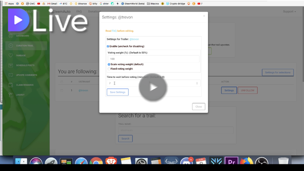Open FAQ in the top navigation
The height and width of the screenshot is (171, 304).
coord(79,11)
